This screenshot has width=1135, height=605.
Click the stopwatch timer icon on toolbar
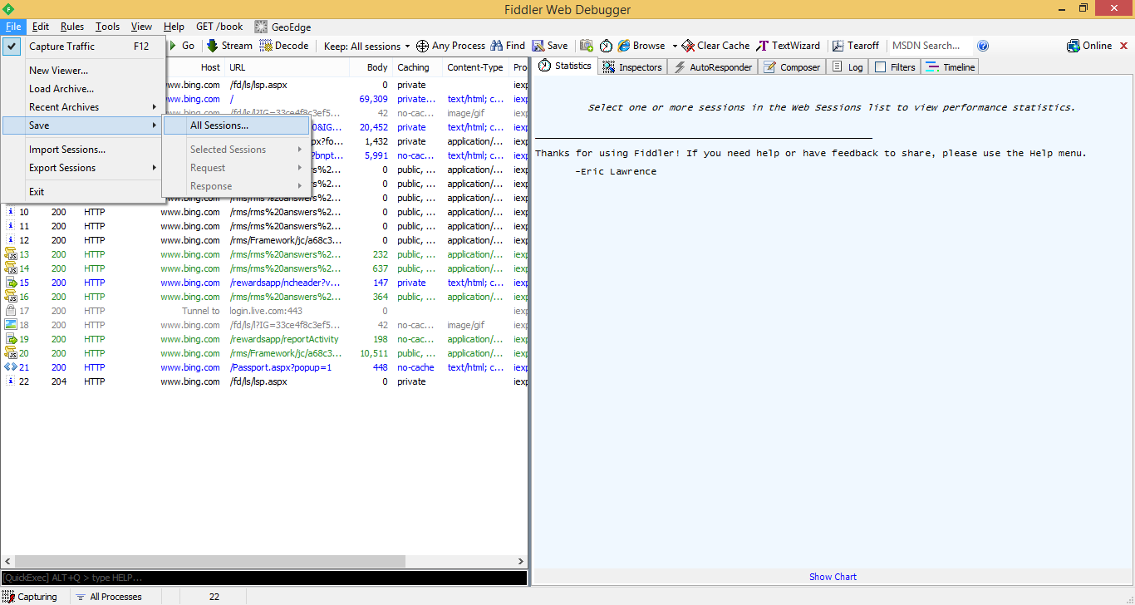[x=606, y=46]
